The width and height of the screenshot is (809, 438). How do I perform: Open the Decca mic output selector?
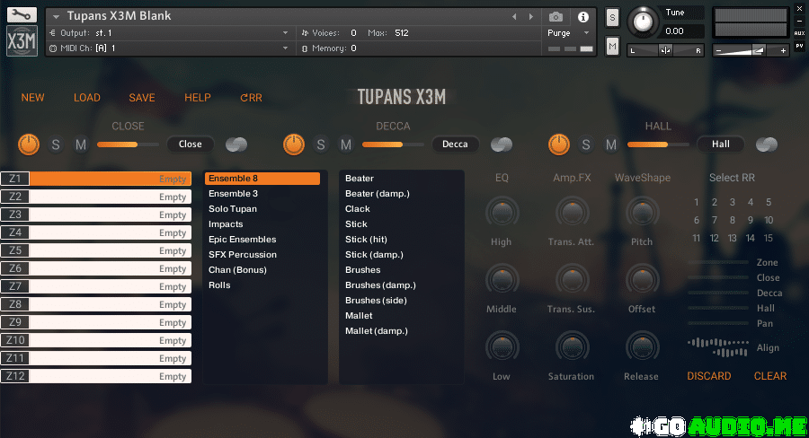(455, 145)
